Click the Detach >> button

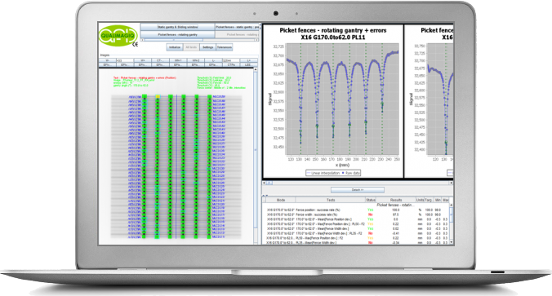pyautogui.click(x=358, y=190)
